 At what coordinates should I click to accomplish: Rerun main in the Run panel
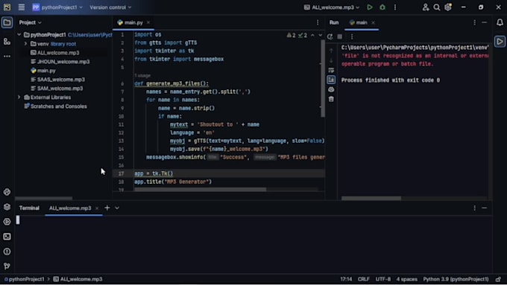pyautogui.click(x=330, y=36)
